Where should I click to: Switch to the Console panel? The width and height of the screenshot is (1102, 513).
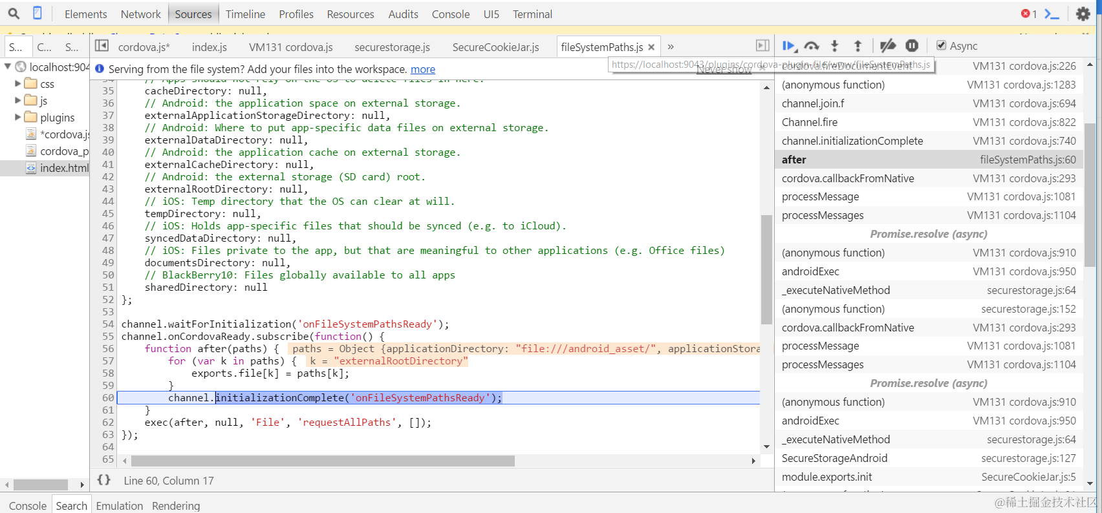[x=451, y=14]
